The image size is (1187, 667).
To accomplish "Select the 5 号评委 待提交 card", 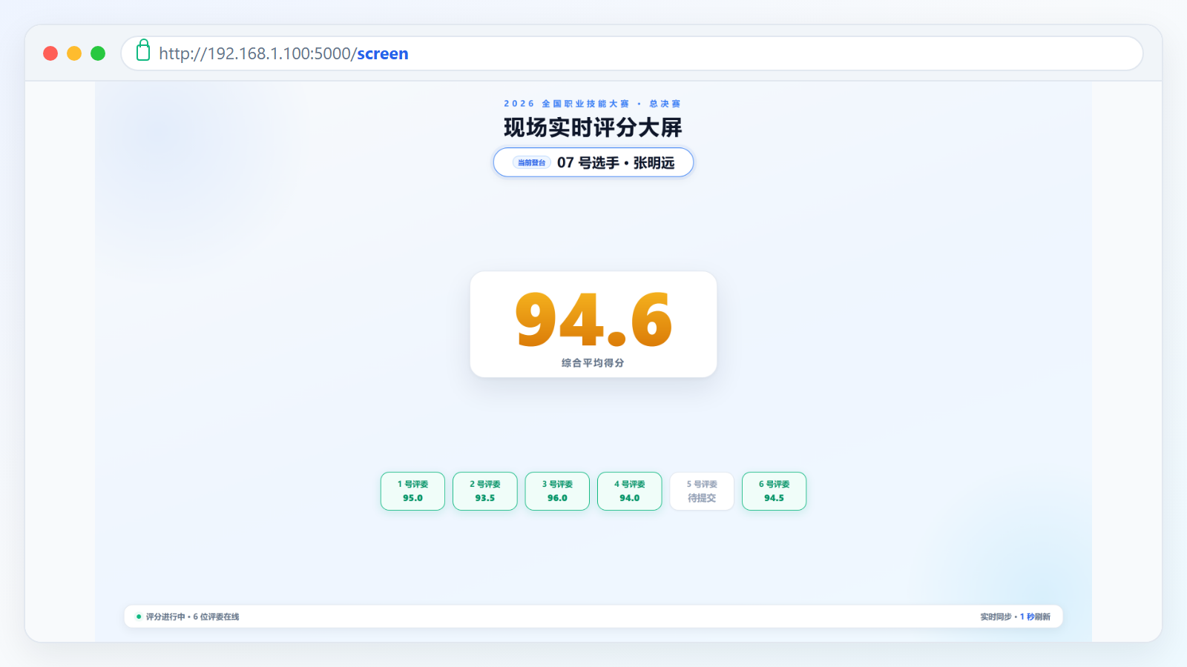I will (702, 491).
